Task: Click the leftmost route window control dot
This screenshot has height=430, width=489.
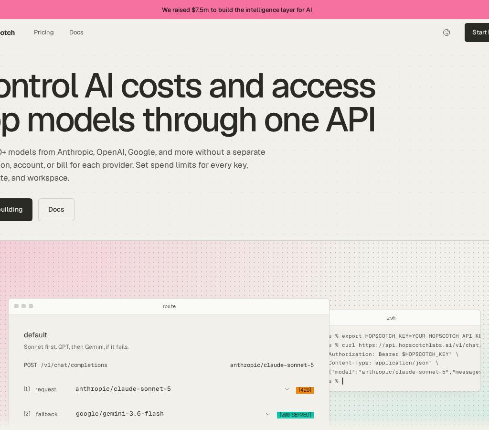Action: (x=17, y=306)
